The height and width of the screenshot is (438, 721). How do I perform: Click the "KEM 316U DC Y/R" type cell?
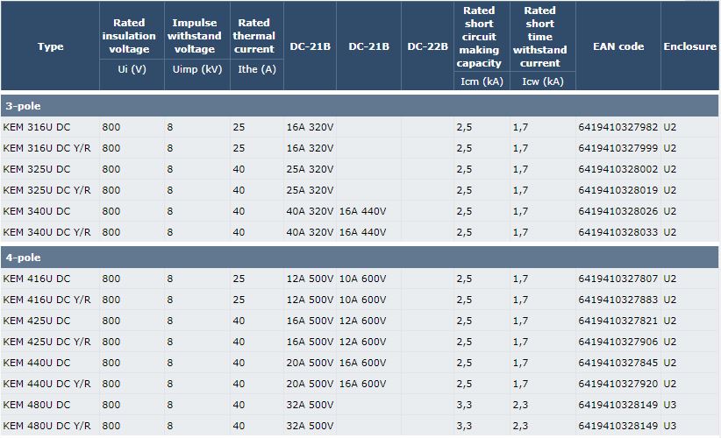point(46,148)
